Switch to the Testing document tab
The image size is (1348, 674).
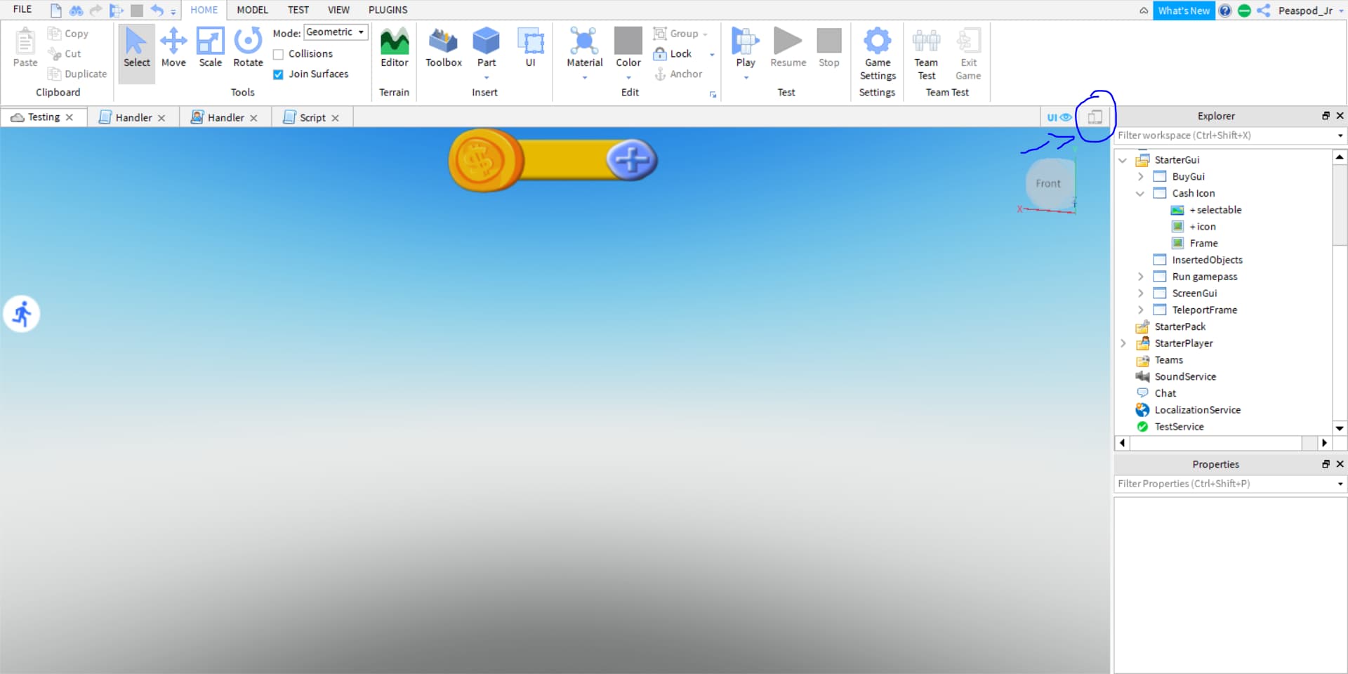click(43, 117)
